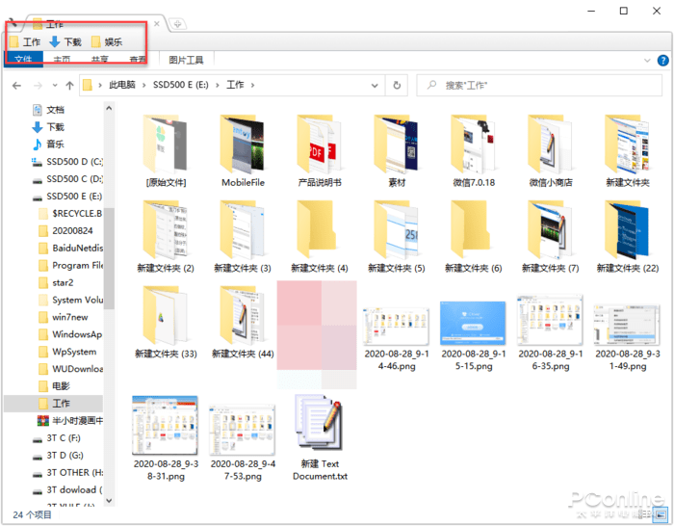The width and height of the screenshot is (674, 526).
Task: Select drive 3T D (G:) in sidebar
Action: 59,456
